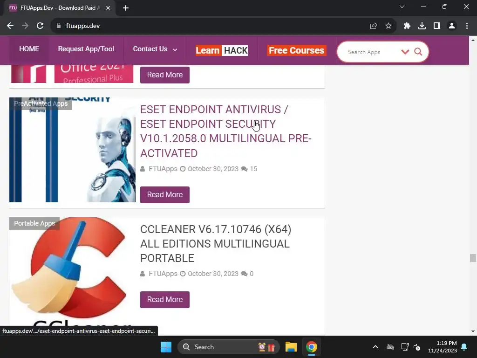Show hidden system tray icons chevron
The width and height of the screenshot is (477, 358).
pyautogui.click(x=375, y=347)
